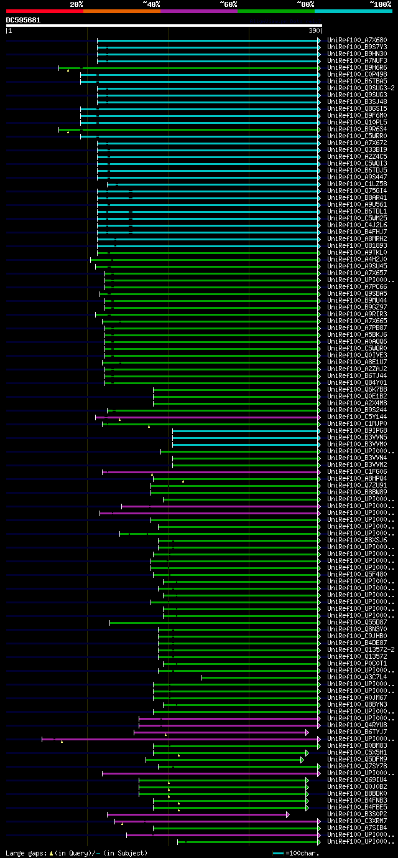Click label UniRef100_O81893
Image resolution: width=398 pixels, height=858 pixels.
click(357, 245)
